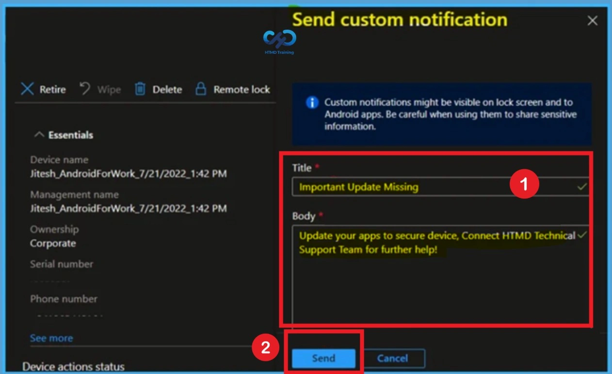Click the Wipe action label
612x374 pixels.
[109, 90]
